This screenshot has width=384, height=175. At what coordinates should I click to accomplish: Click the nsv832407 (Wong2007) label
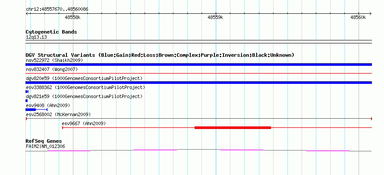52,69
